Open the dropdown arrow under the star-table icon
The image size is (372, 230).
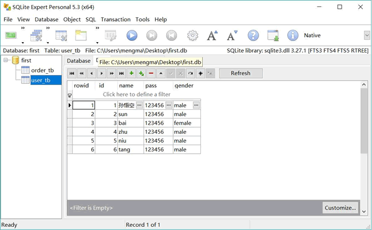(97, 43)
